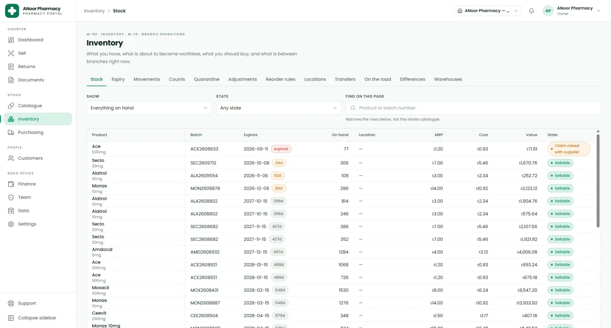Image resolution: width=611 pixels, height=328 pixels.
Task: Open the 'Any state' filter dropdown
Action: tap(278, 108)
